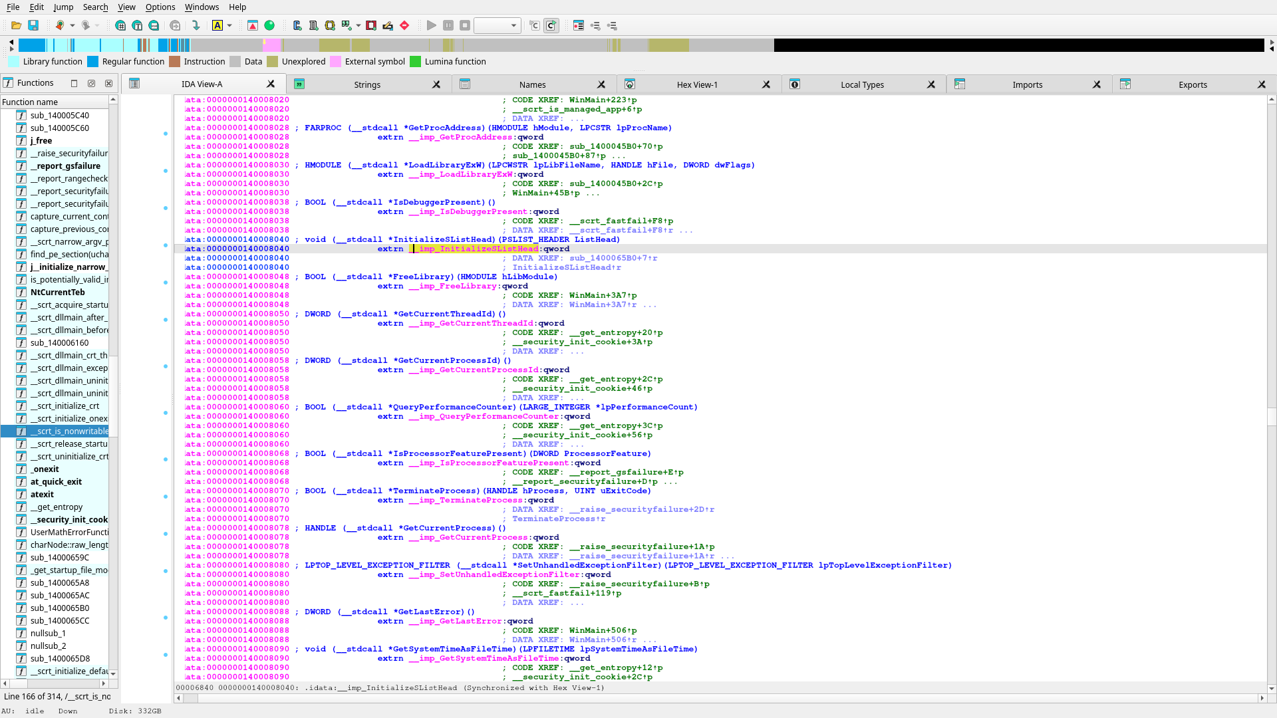Open dropdown arrow beside the jump back icon
Image resolution: width=1277 pixels, height=718 pixels.
(72, 25)
